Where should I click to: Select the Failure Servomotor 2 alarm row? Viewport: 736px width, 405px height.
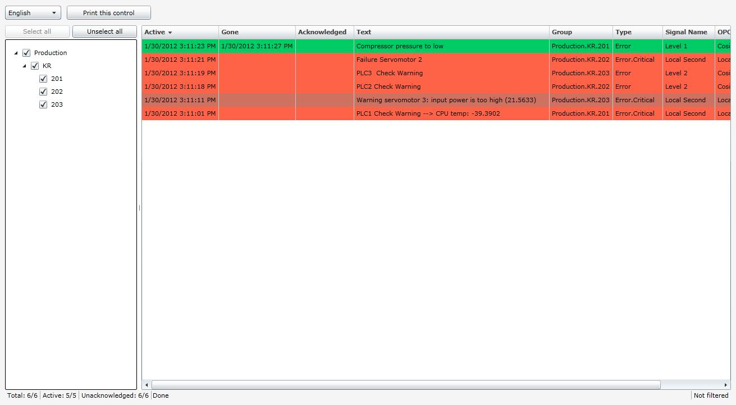pyautogui.click(x=389, y=60)
